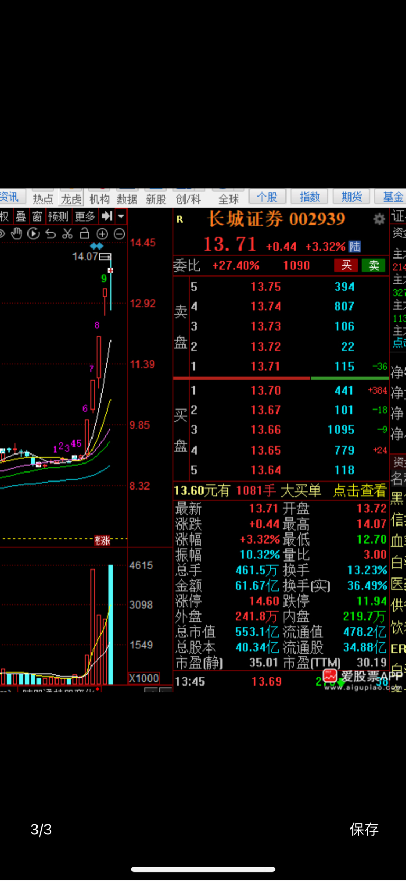
Task: Click the 个股 button
Action: point(267,197)
